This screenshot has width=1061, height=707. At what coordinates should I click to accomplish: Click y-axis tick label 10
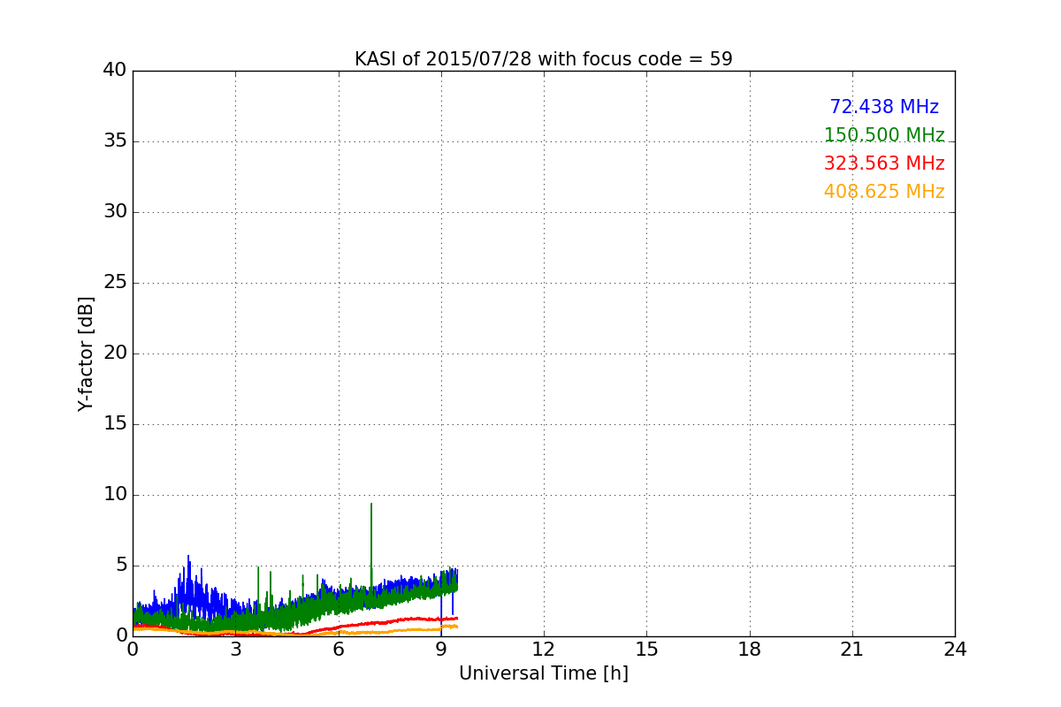[115, 495]
